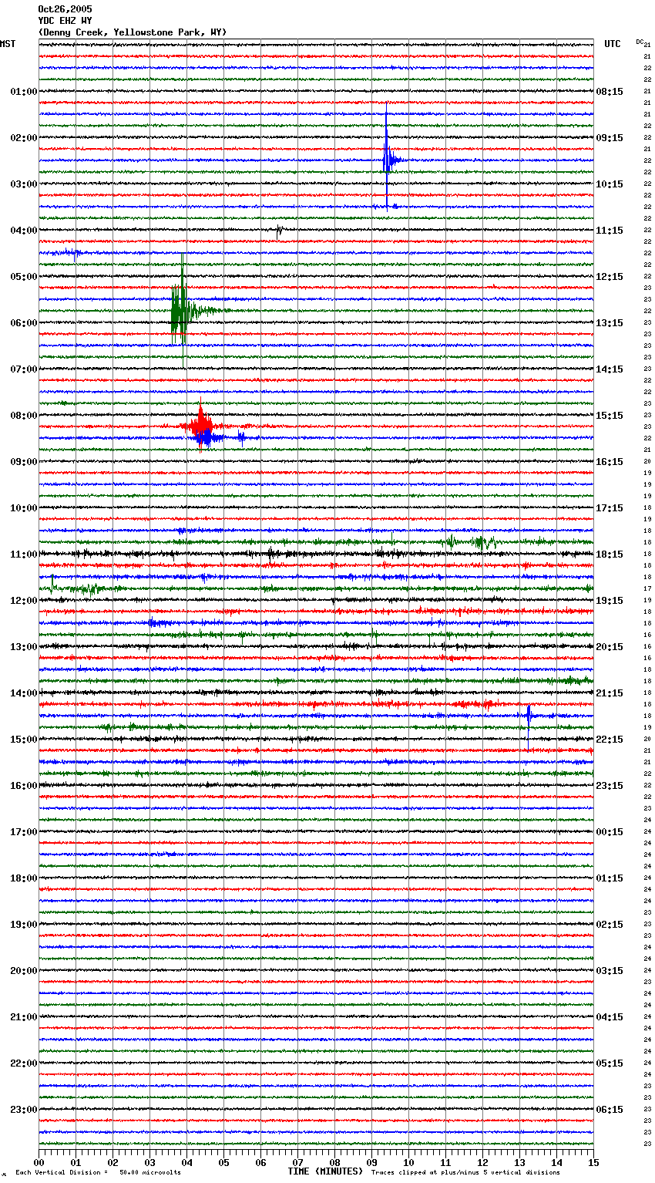
Task: Click the "03:00" MST time label
Action: coord(23,184)
